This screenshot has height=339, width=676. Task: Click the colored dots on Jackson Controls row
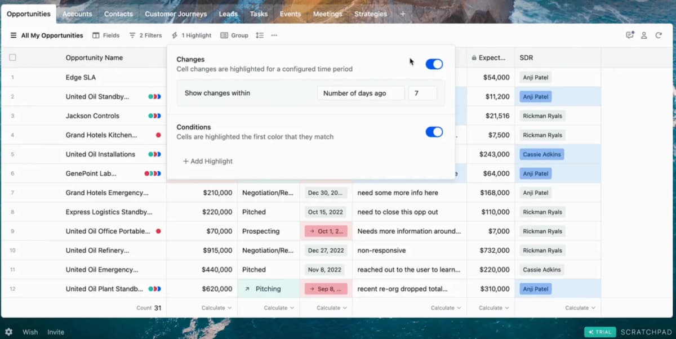155,116
